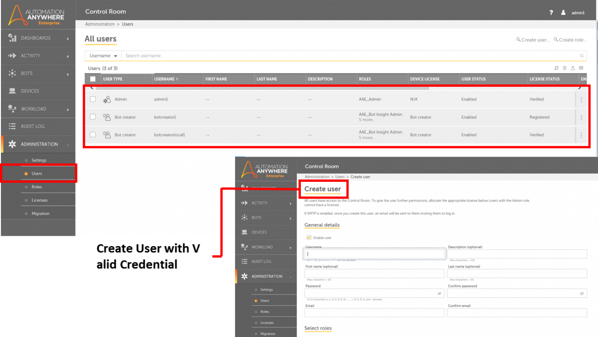Open the three-dot menu for the admin1 row

[581, 99]
